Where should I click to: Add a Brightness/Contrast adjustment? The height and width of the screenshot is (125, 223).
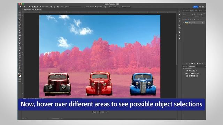tap(187, 71)
